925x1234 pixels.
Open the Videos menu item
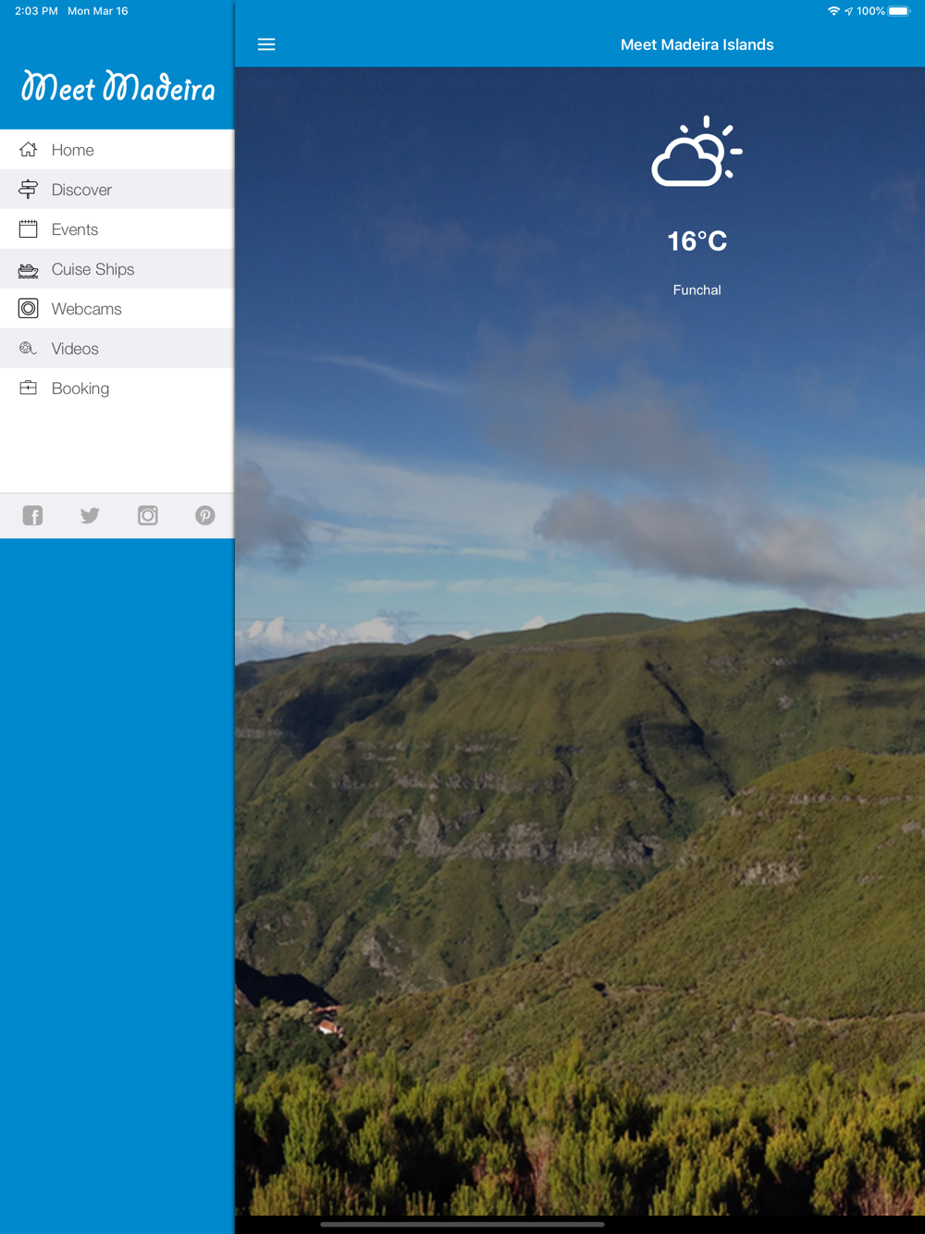(x=117, y=349)
